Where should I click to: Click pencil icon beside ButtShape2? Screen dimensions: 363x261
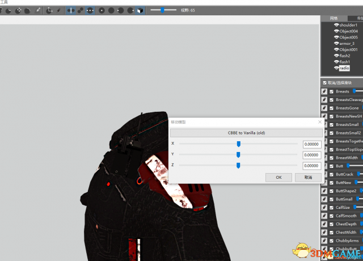click(x=324, y=191)
